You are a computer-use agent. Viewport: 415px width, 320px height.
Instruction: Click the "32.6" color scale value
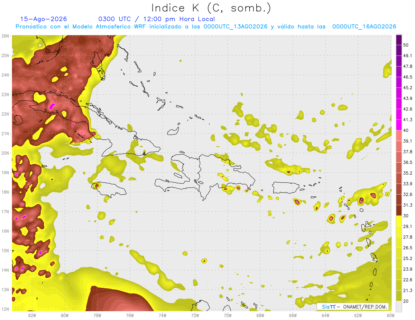click(407, 194)
